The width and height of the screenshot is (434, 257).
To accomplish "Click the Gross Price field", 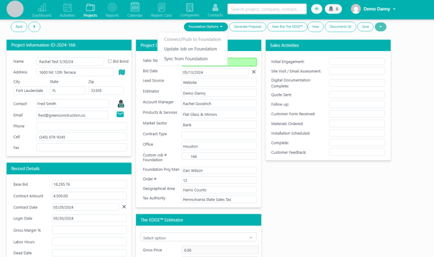I will [x=220, y=250].
